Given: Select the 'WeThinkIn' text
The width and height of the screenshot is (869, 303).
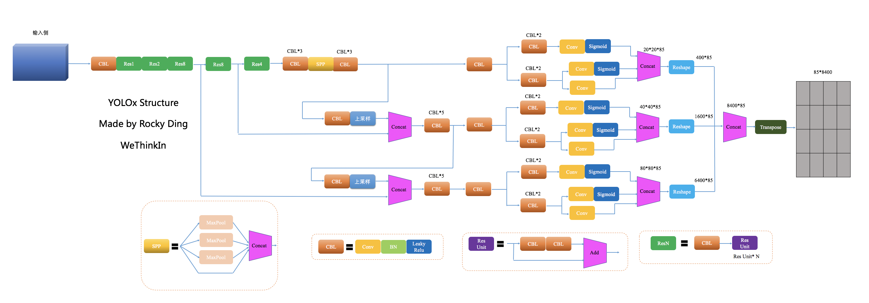Looking at the screenshot, I should click(x=143, y=145).
